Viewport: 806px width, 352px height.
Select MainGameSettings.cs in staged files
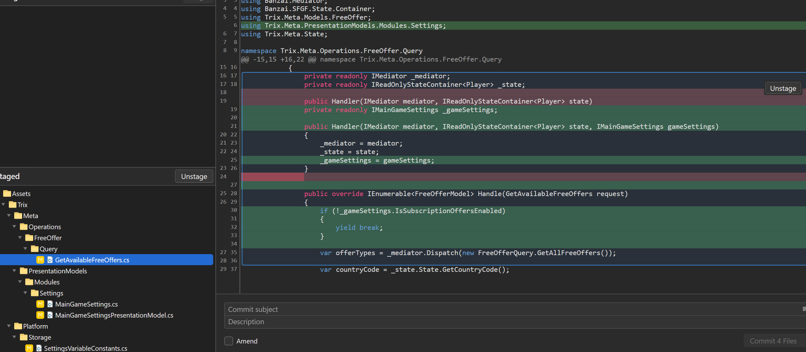pos(86,304)
